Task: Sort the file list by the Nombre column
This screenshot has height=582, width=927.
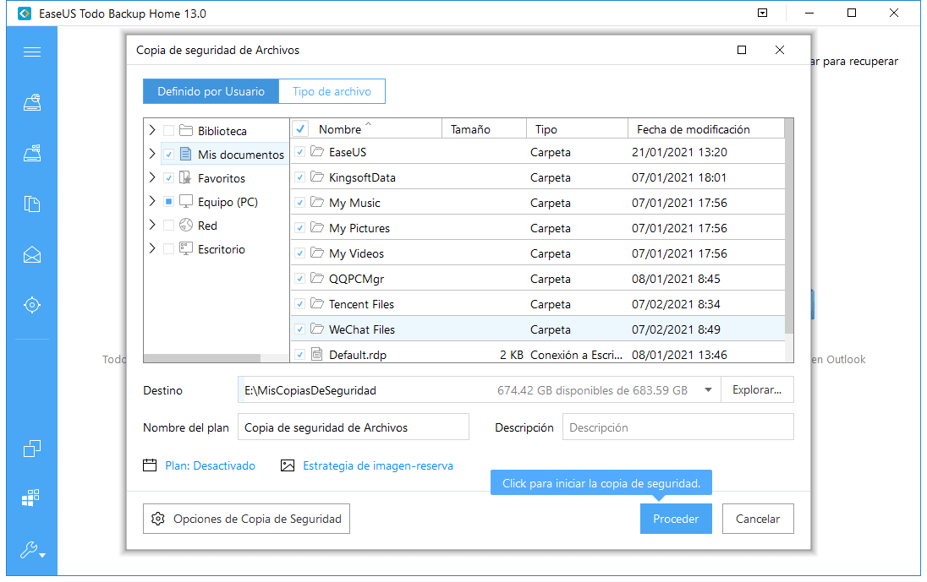Action: coord(340,128)
